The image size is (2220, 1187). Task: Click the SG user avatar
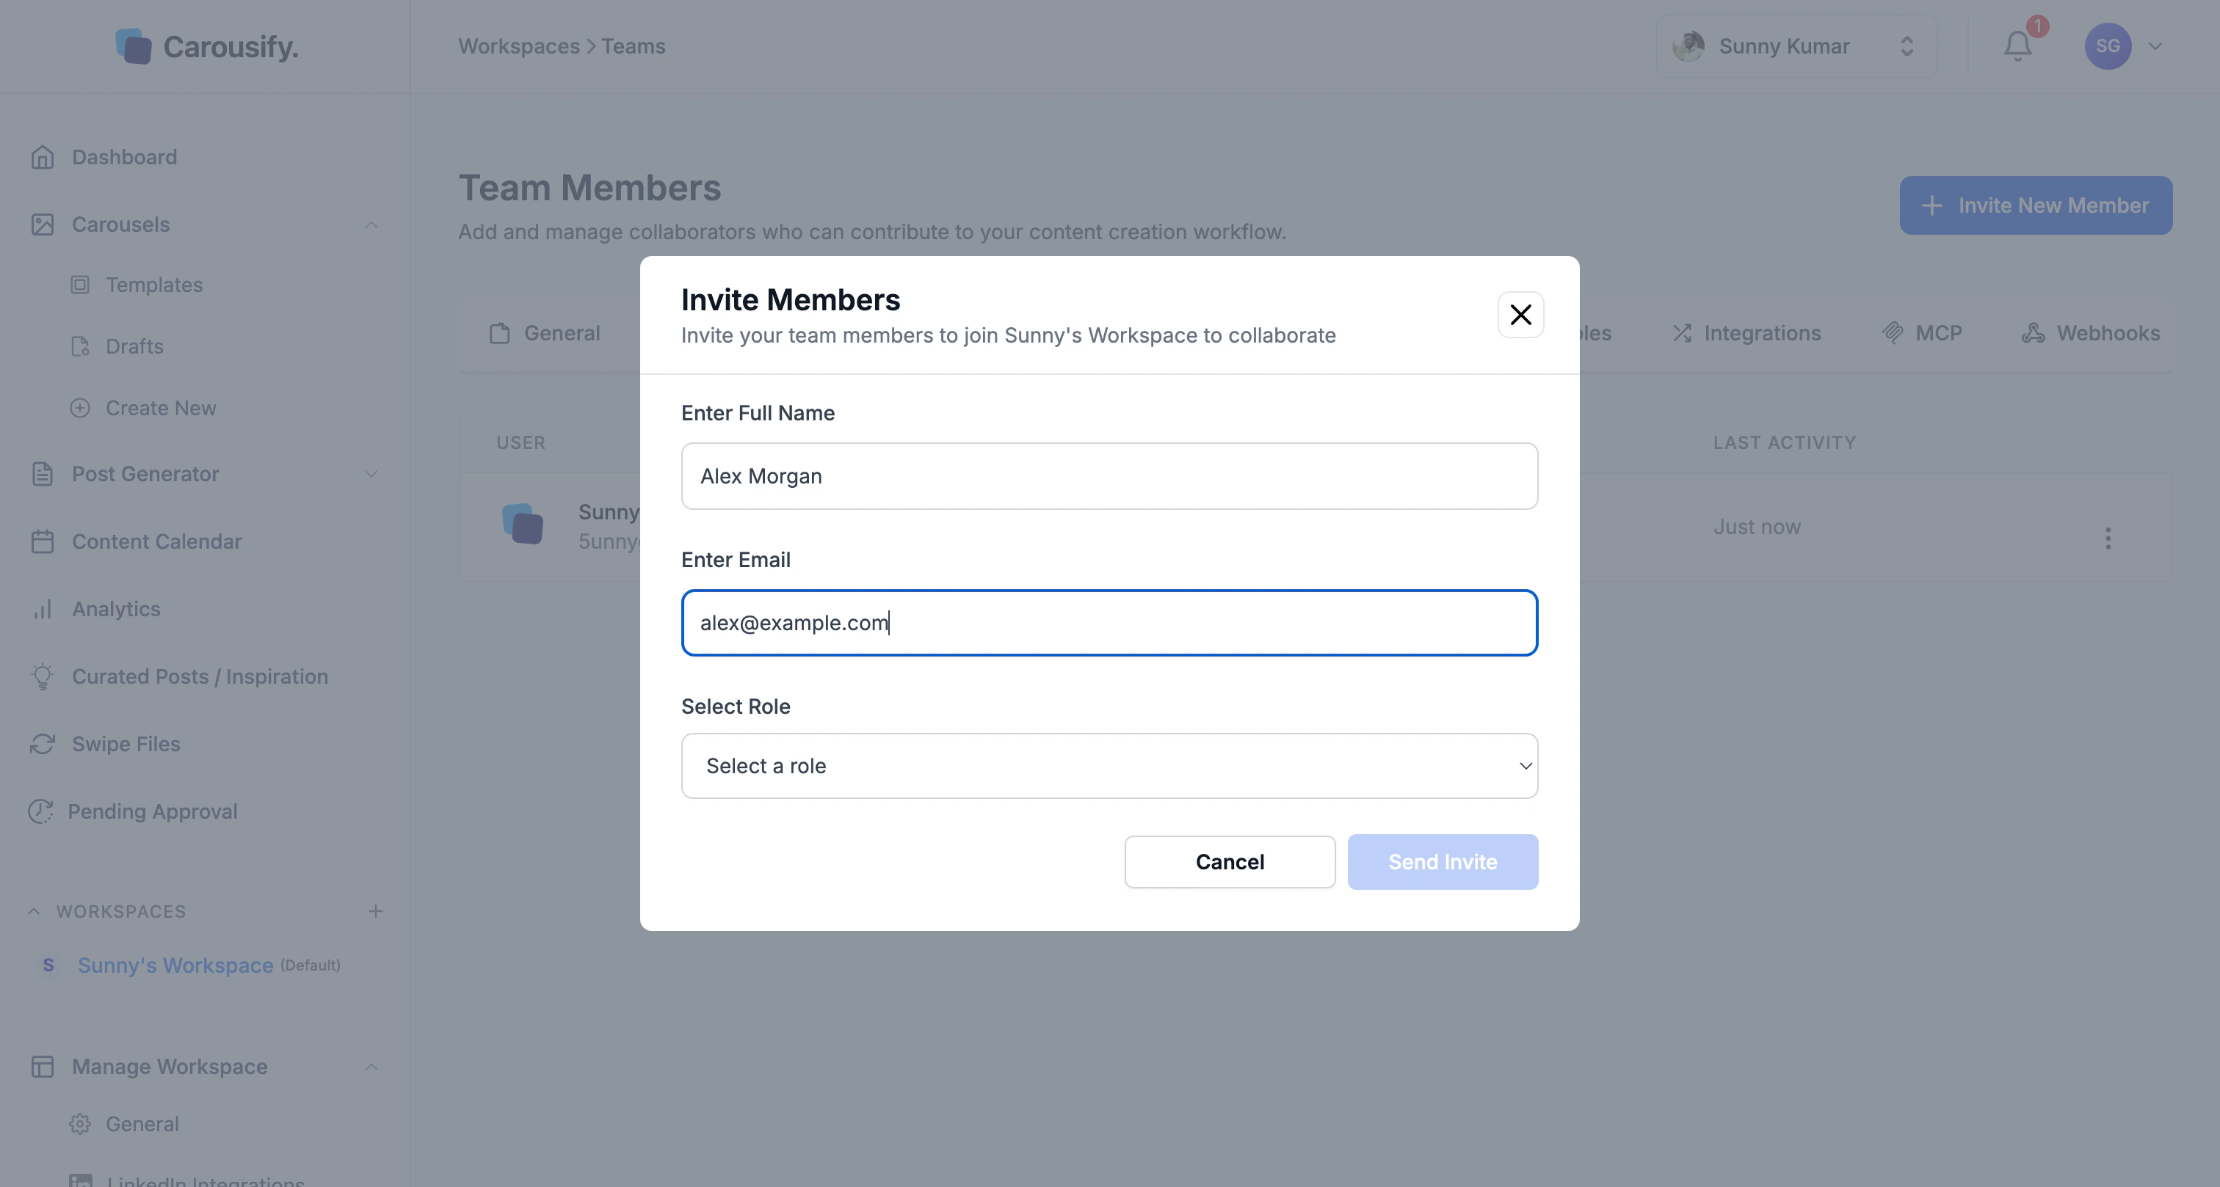[2108, 46]
